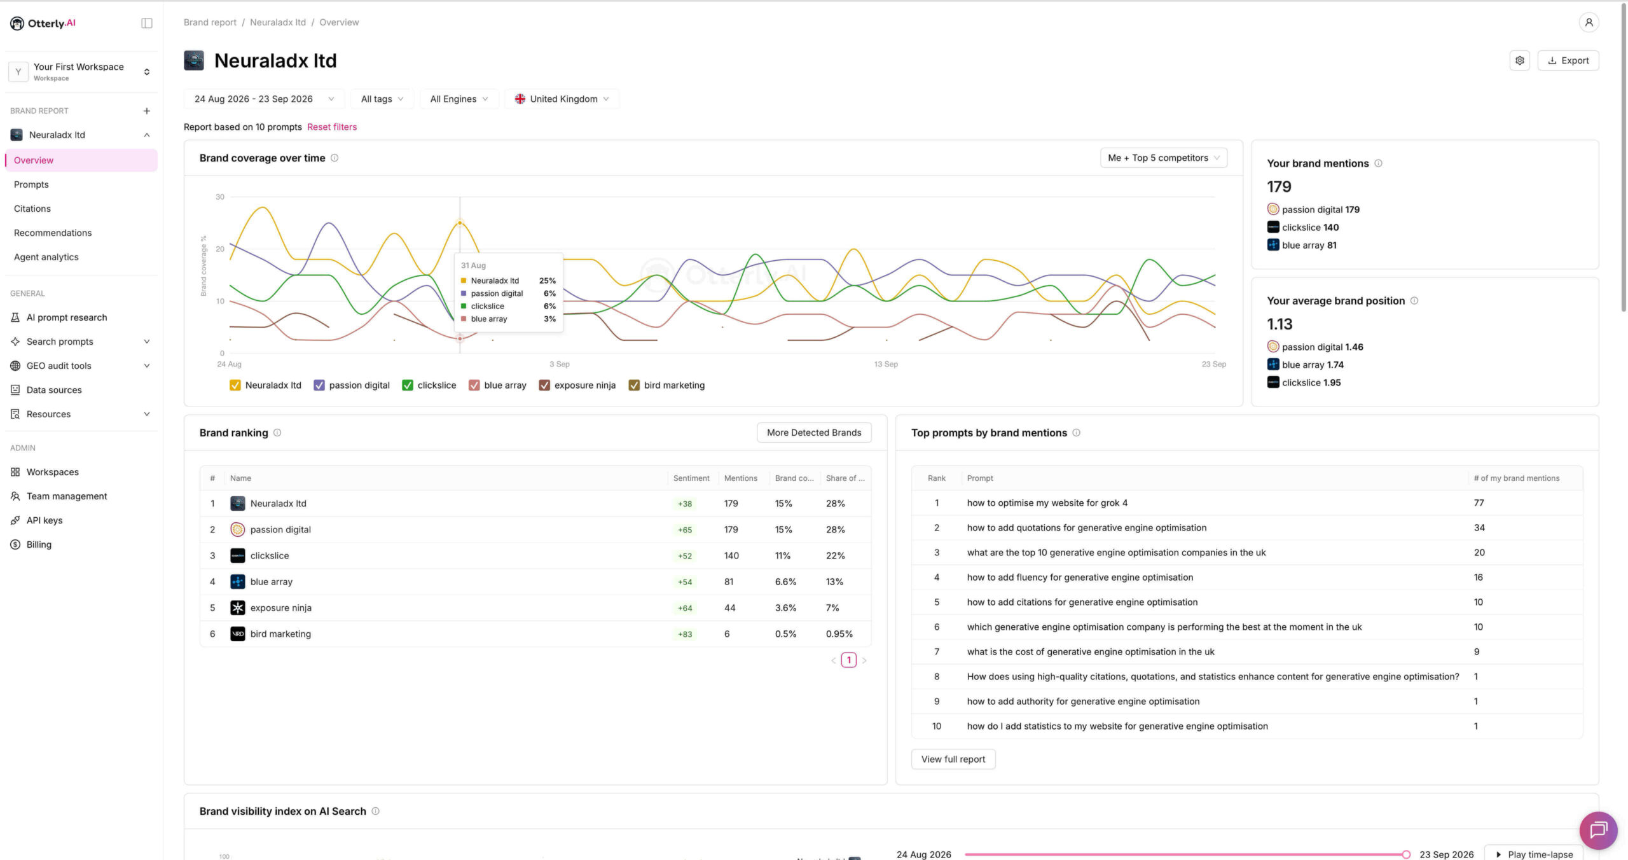Viewport: 1628px width, 860px height.
Task: Open the All tags filter
Action: click(x=382, y=99)
